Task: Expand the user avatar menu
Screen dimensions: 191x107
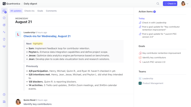Action: [x=185, y=4]
